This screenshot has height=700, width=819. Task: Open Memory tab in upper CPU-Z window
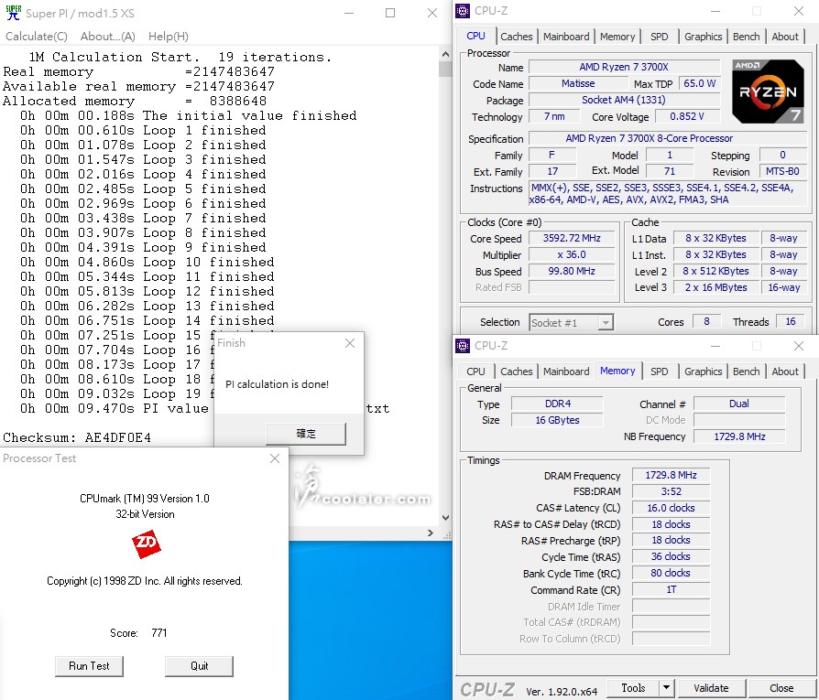(617, 37)
